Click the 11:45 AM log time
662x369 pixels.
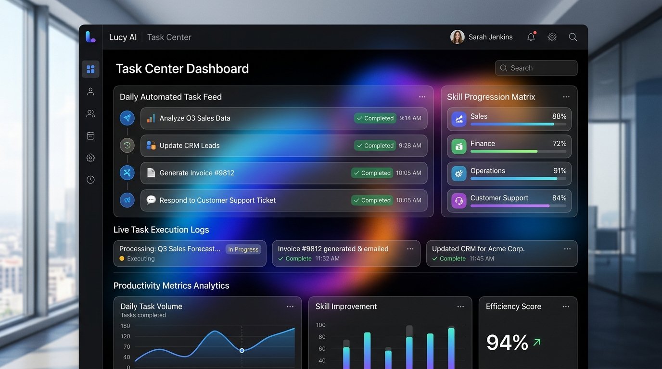coord(482,258)
